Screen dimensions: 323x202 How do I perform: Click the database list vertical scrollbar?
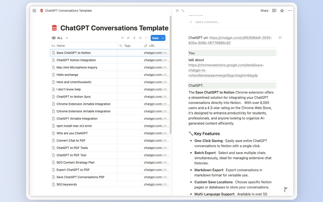[x=171, y=76]
